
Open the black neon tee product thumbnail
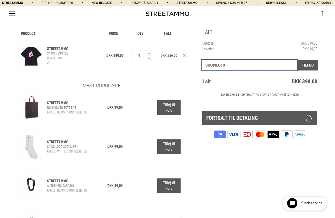pos(31,56)
